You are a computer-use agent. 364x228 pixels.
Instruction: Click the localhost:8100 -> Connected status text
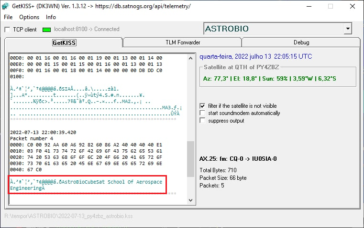[x=87, y=29]
